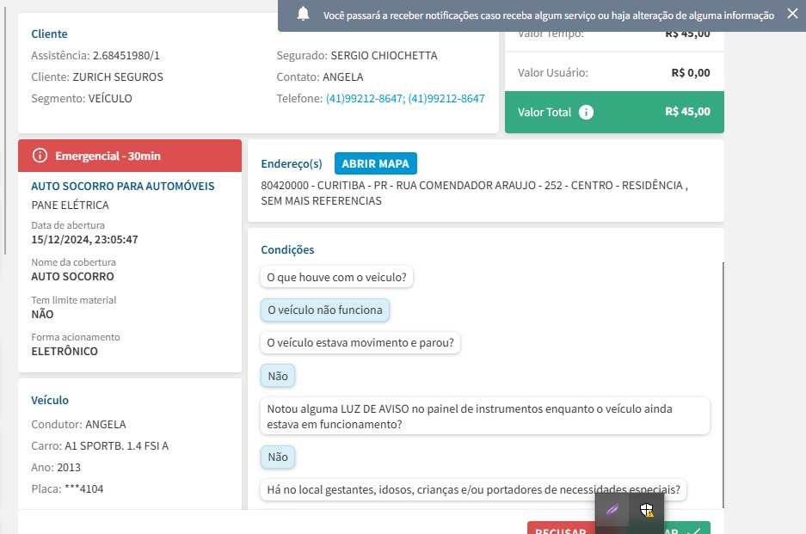The height and width of the screenshot is (534, 806).
Task: Click the insured name SERGIO CHIOCHETTA
Action: pos(384,56)
